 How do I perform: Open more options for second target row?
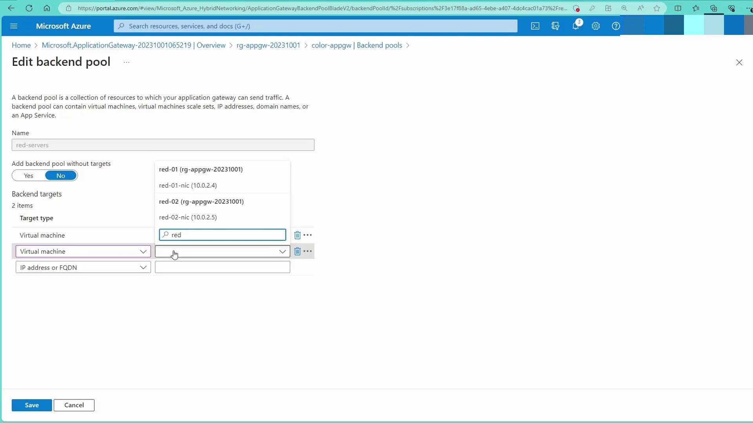point(308,251)
